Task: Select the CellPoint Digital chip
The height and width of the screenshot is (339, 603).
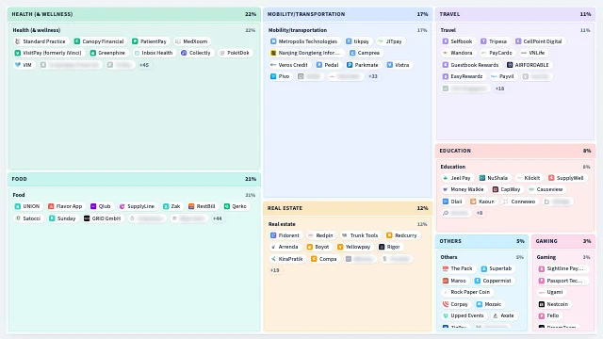Action: tap(539, 41)
